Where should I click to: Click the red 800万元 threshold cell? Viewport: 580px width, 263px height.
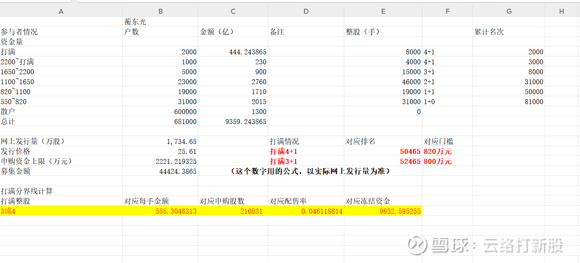447,161
